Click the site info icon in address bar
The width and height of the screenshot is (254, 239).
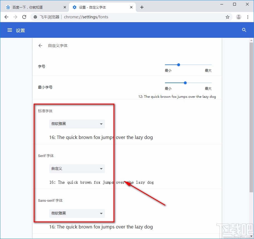coord(35,17)
